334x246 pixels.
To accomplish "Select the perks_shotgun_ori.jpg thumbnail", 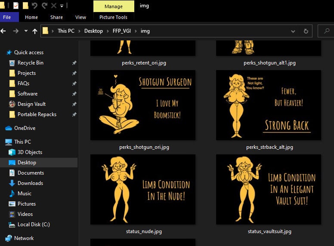I will click(143, 105).
